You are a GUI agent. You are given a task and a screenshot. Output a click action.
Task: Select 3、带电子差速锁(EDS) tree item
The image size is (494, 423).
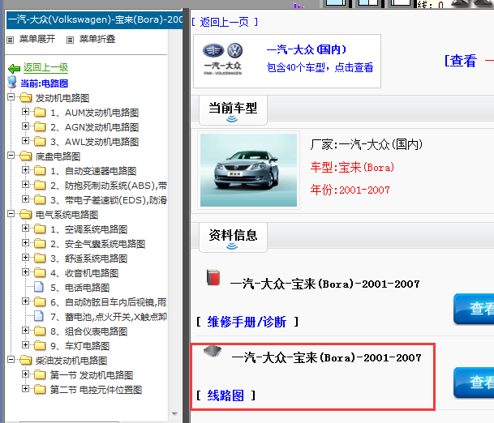tap(109, 200)
